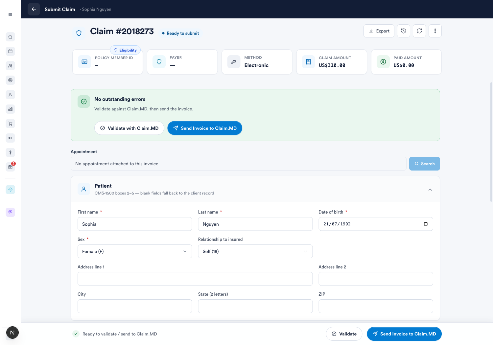Open the date of birth calendar picker
The width and height of the screenshot is (493, 345).
click(426, 224)
